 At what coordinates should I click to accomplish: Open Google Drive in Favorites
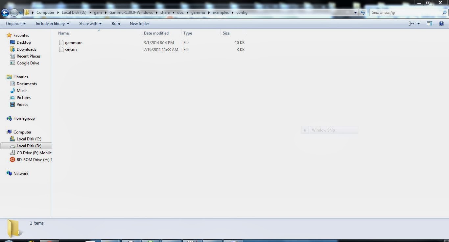click(x=28, y=63)
